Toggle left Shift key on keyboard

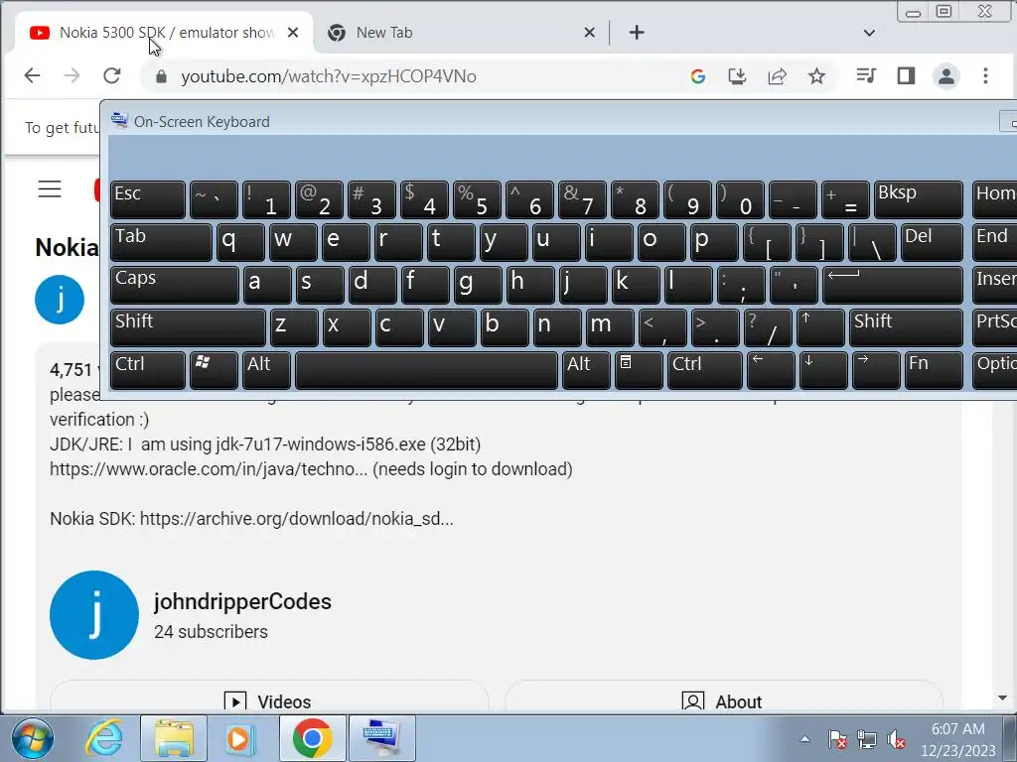(188, 327)
